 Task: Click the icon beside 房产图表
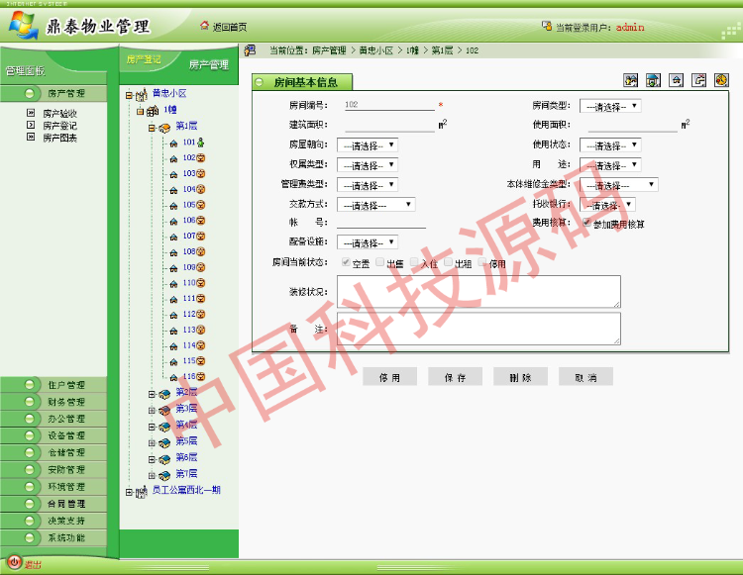click(31, 138)
